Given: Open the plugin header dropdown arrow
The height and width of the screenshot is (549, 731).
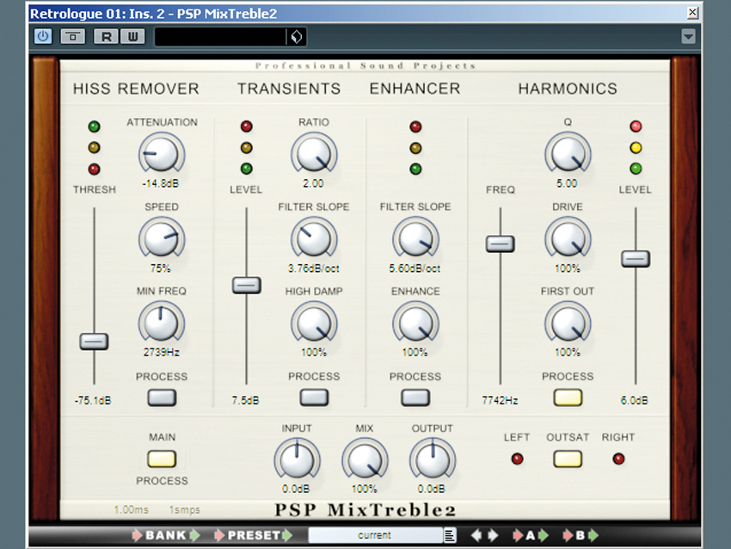Looking at the screenshot, I should (x=688, y=36).
